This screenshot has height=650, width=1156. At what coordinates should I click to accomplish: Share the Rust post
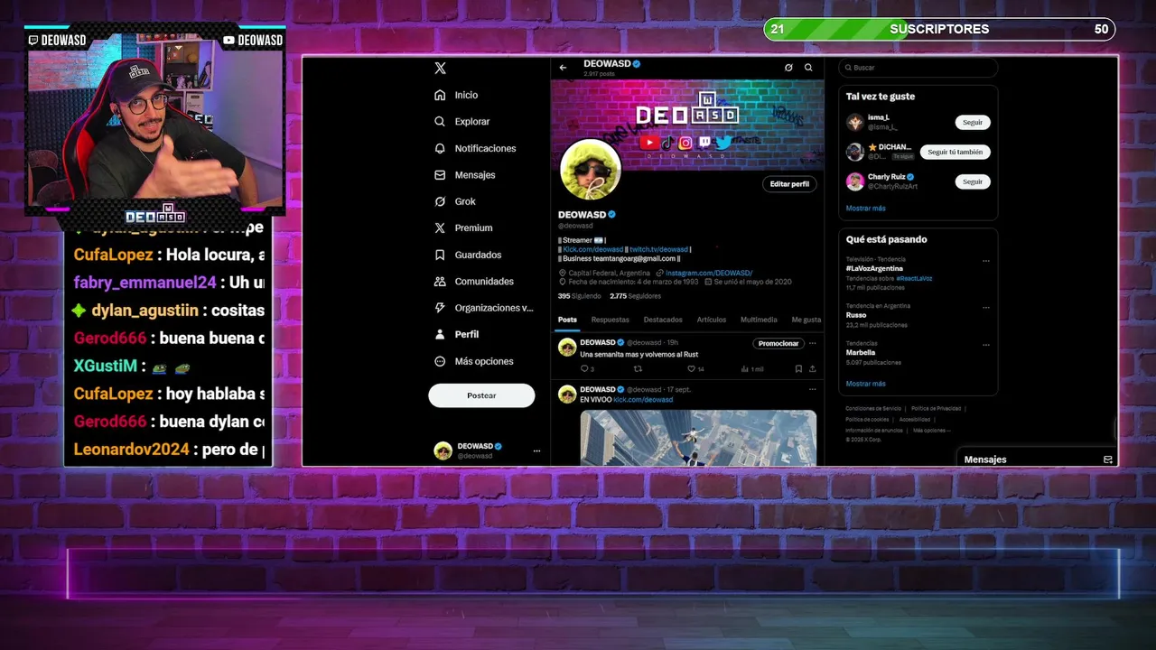pyautogui.click(x=812, y=368)
